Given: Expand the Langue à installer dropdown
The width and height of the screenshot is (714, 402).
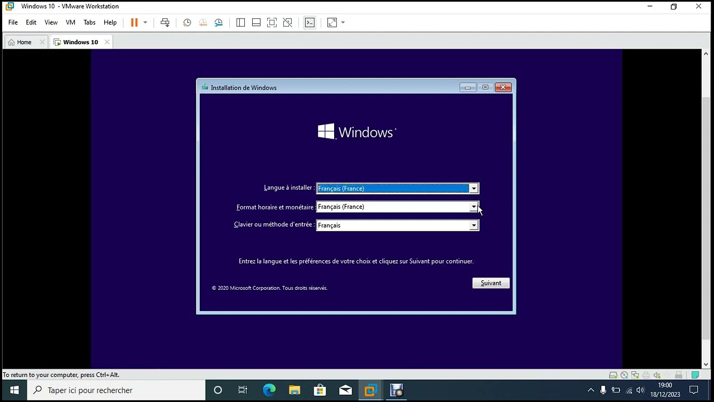Looking at the screenshot, I should tap(474, 189).
